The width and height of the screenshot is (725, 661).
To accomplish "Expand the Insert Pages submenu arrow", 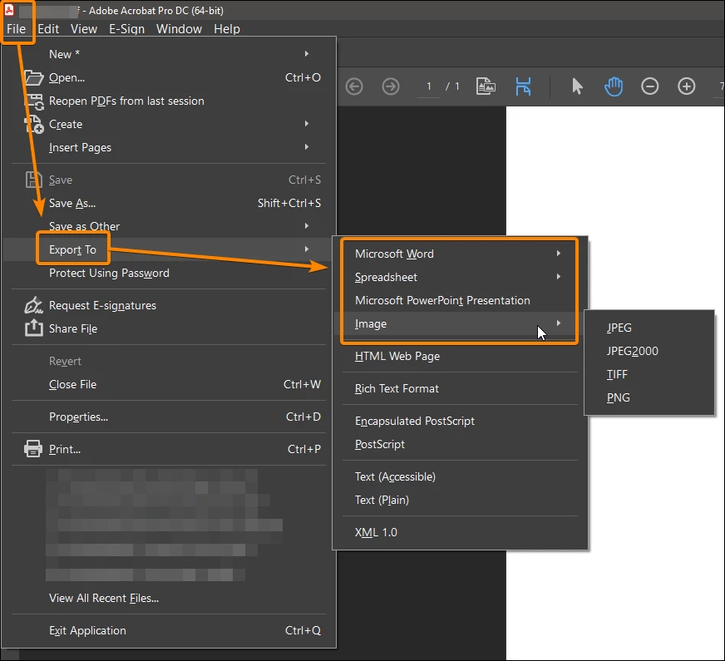I will (307, 146).
